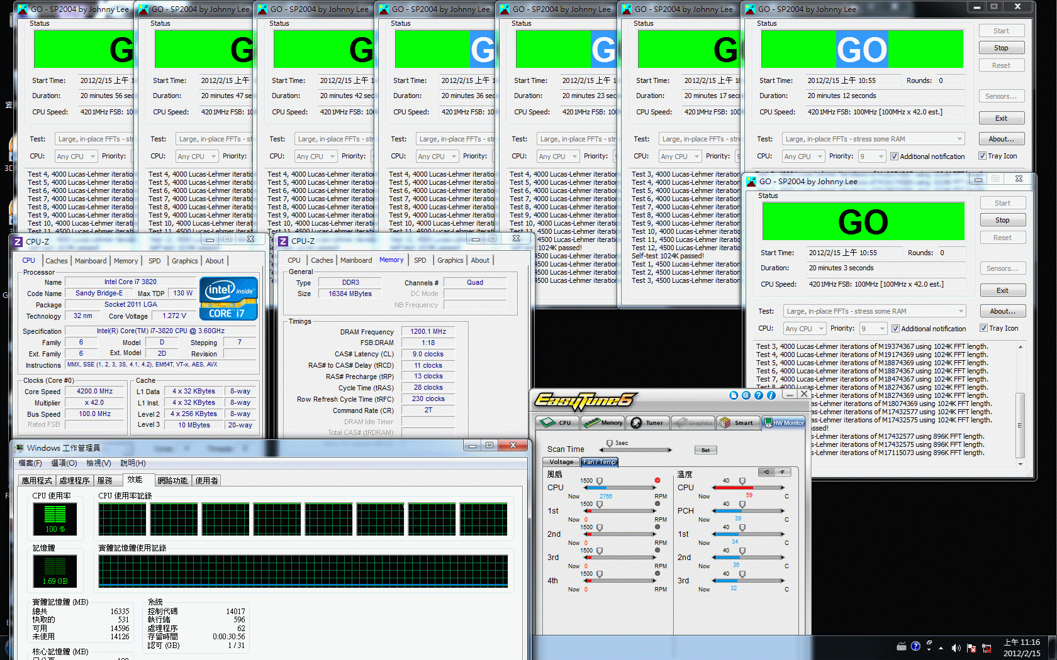
Task: Click the EasyTune6 info 'i' icon
Action: (771, 395)
